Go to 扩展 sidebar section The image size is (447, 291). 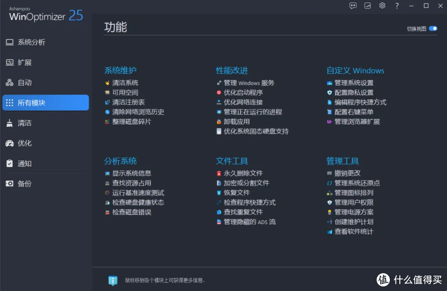[x=46, y=63]
